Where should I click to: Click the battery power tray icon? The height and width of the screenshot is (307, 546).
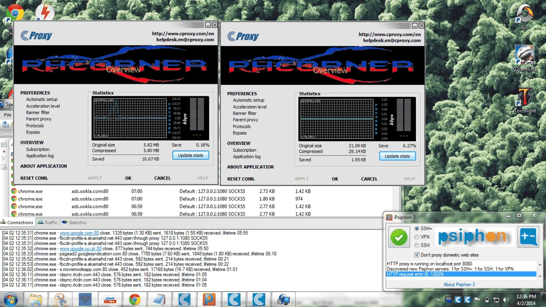(x=487, y=300)
